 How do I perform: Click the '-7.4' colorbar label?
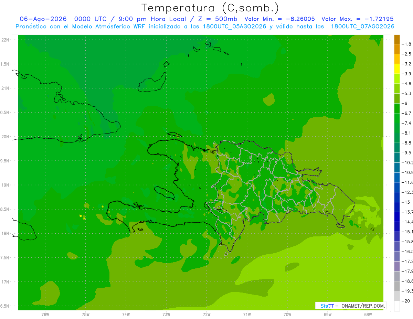tap(407, 123)
